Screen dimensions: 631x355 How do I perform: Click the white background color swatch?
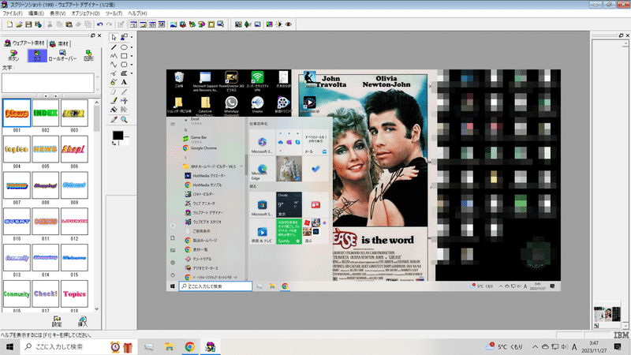pyautogui.click(x=125, y=141)
